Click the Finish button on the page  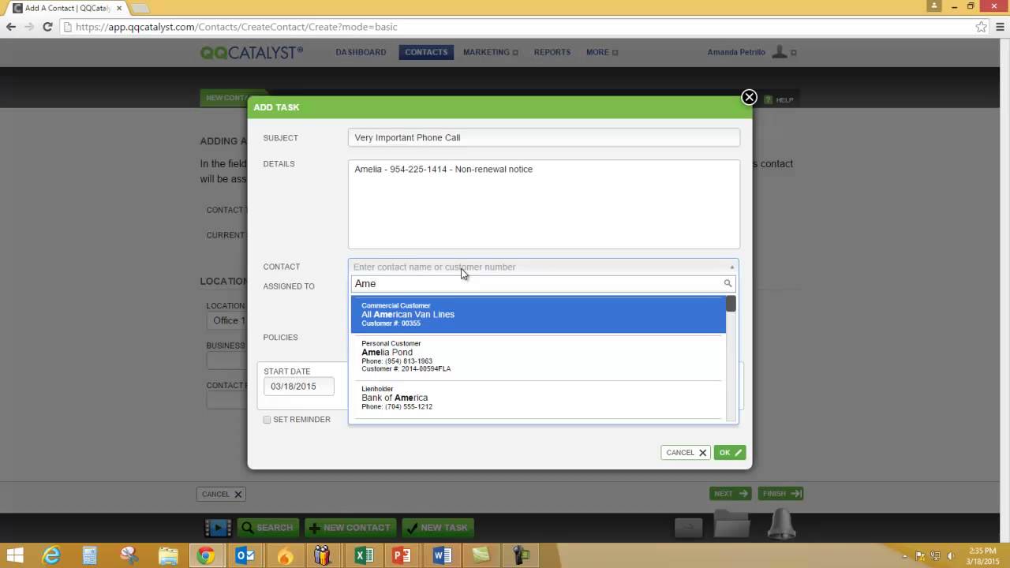pos(781,494)
